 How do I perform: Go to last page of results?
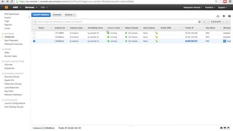click(x=227, y=22)
